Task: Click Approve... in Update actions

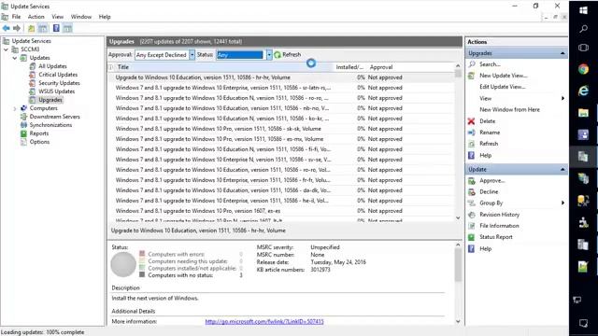Action: 492,180
